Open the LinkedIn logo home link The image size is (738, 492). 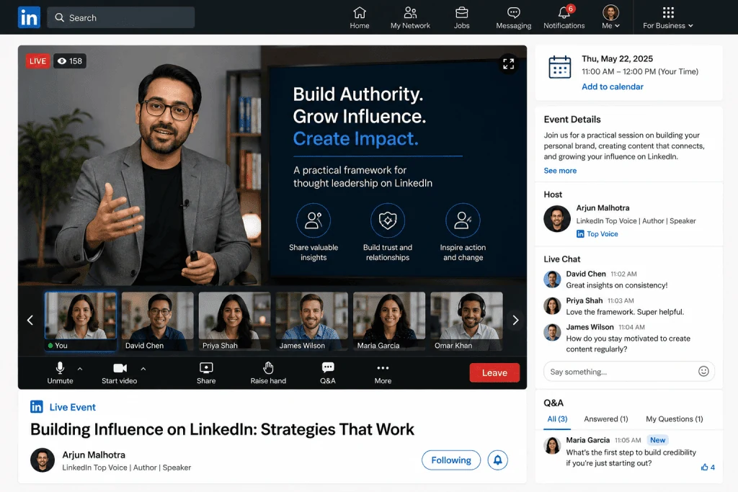point(29,17)
